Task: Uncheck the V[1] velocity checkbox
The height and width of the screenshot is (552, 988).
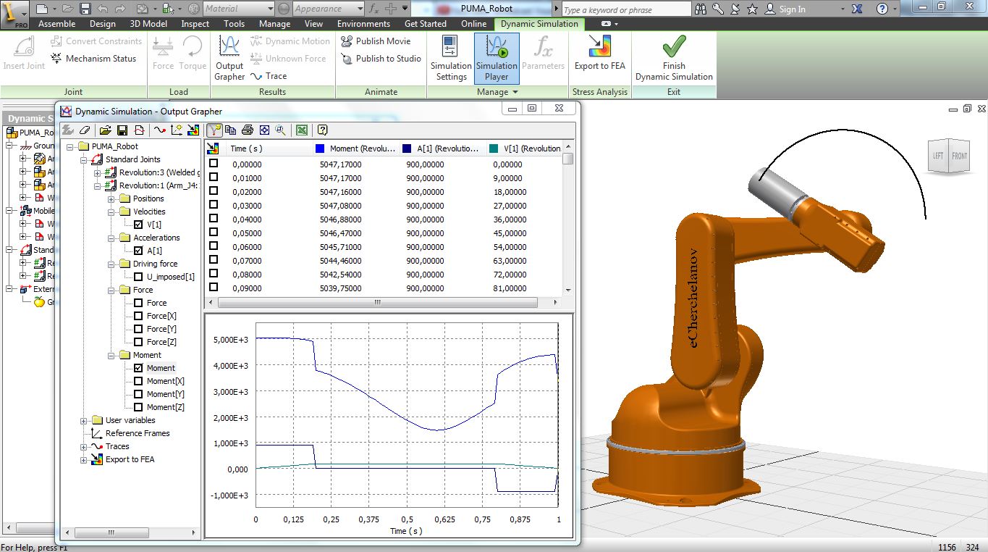Action: click(x=139, y=225)
